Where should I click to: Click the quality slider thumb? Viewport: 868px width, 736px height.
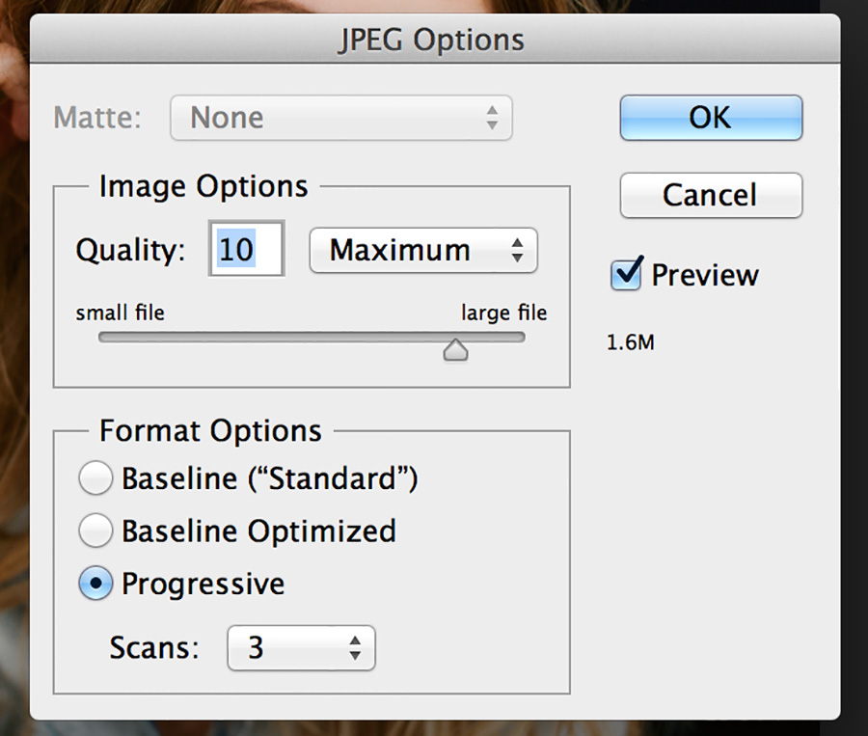coord(455,350)
